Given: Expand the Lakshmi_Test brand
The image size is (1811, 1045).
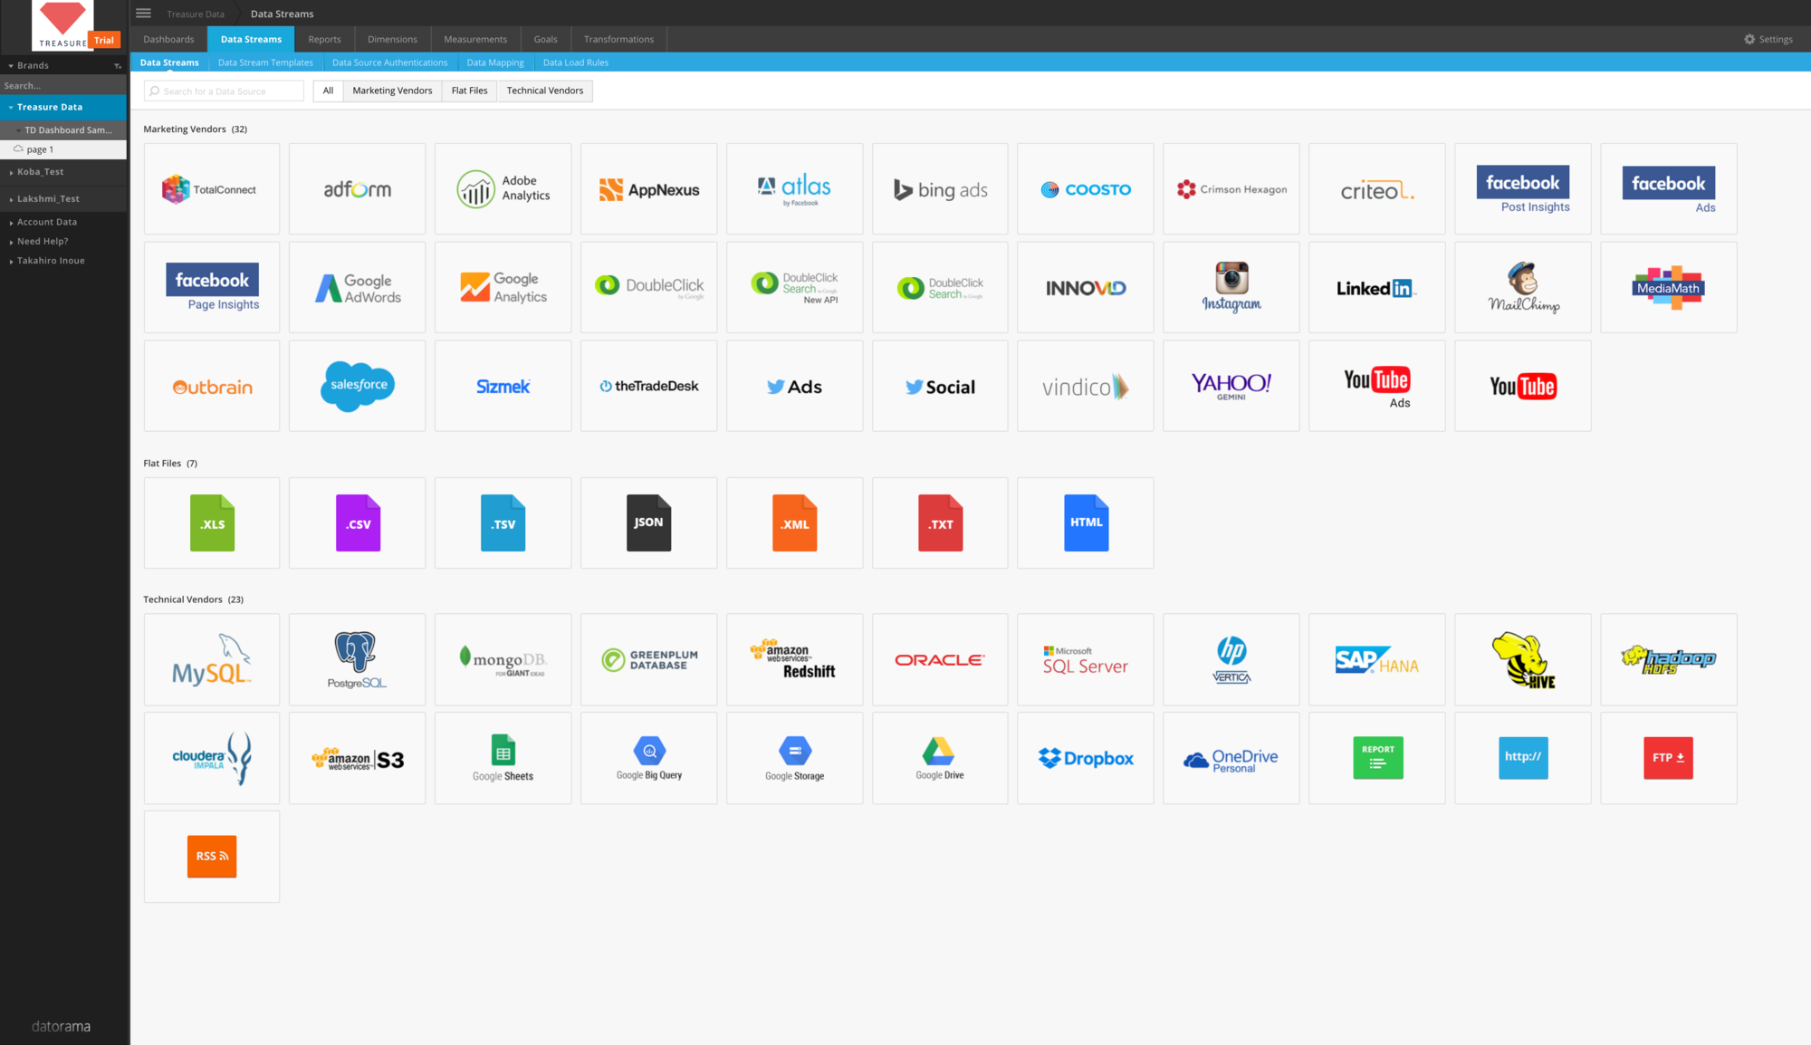Looking at the screenshot, I should [11, 199].
